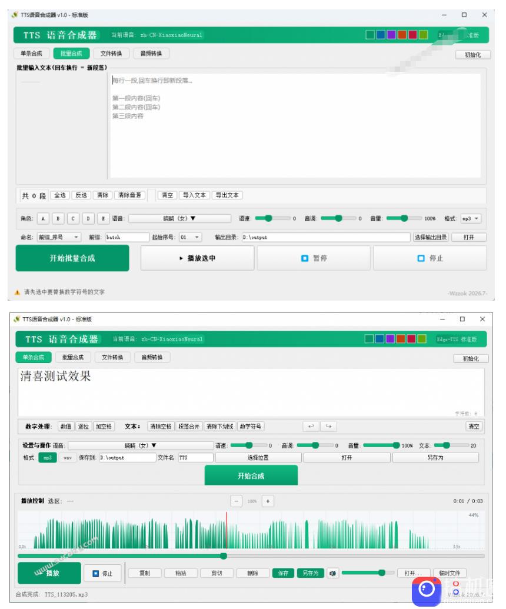
Task: Choose role A in the batch panel
Action: pyautogui.click(x=43, y=219)
